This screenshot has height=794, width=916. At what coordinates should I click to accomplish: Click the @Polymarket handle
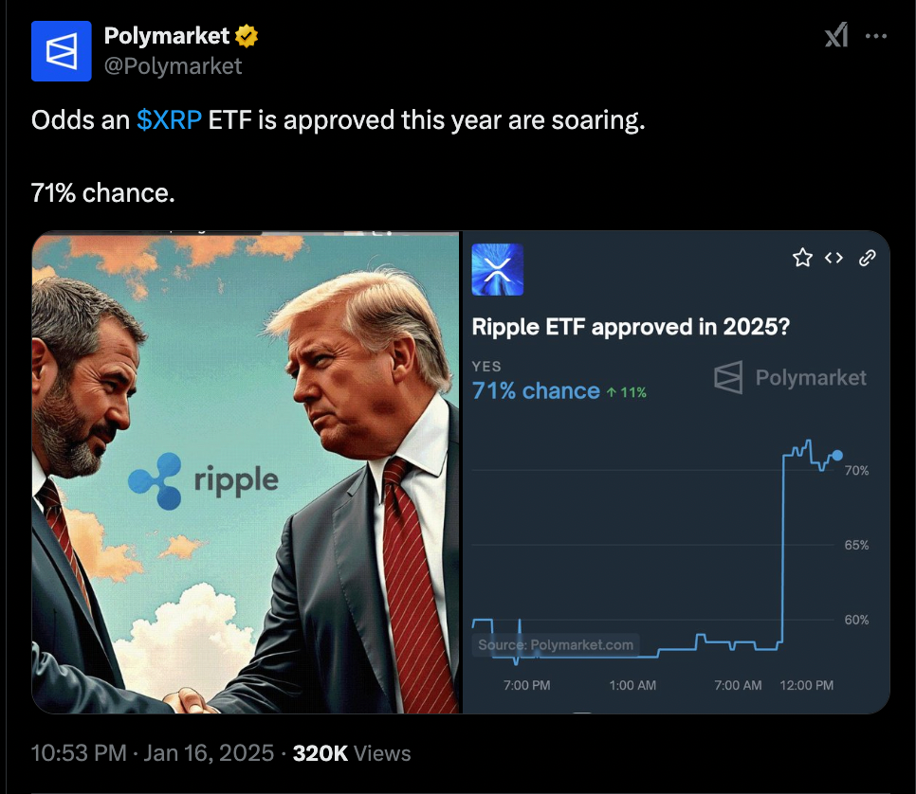[x=173, y=65]
